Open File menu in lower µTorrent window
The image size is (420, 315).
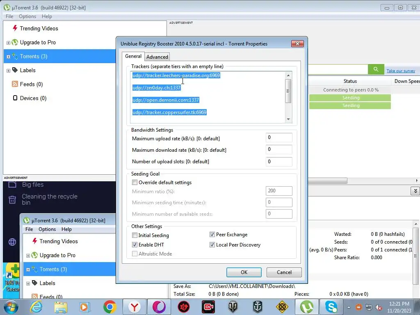pyautogui.click(x=29, y=229)
